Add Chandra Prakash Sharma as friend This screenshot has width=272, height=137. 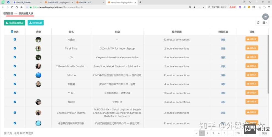pos(252,112)
